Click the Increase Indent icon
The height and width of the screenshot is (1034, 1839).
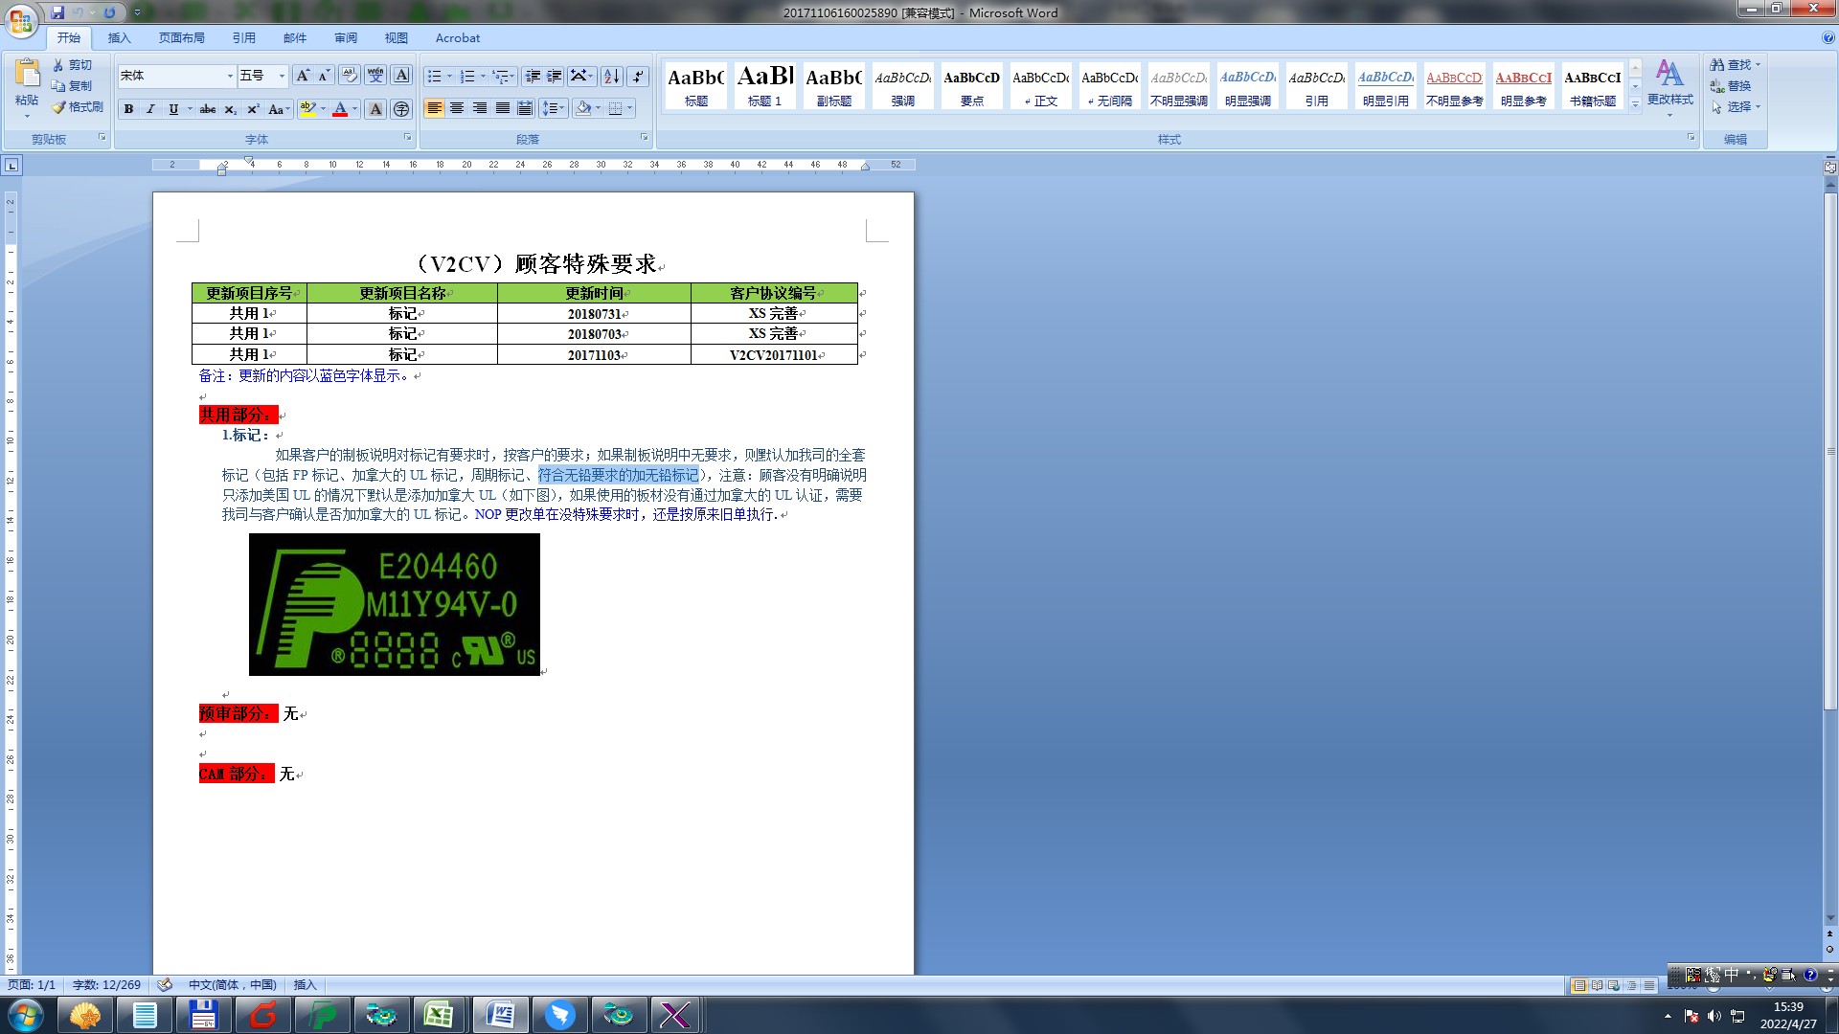click(x=555, y=77)
